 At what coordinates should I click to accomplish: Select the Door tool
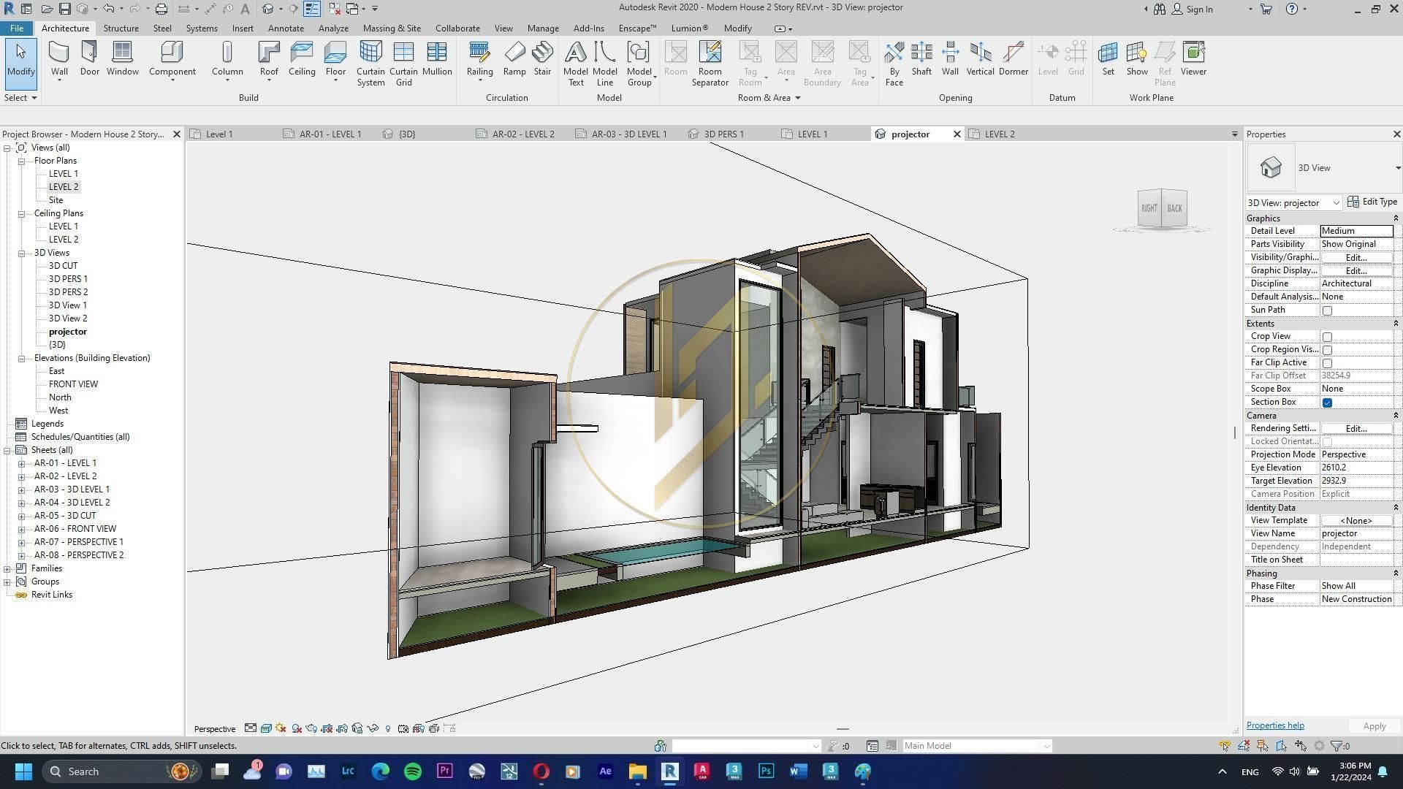90,58
